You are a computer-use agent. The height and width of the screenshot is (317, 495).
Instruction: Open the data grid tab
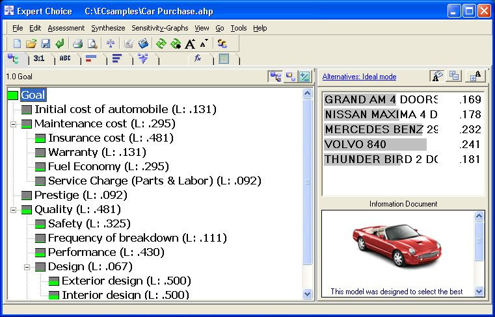tap(224, 58)
